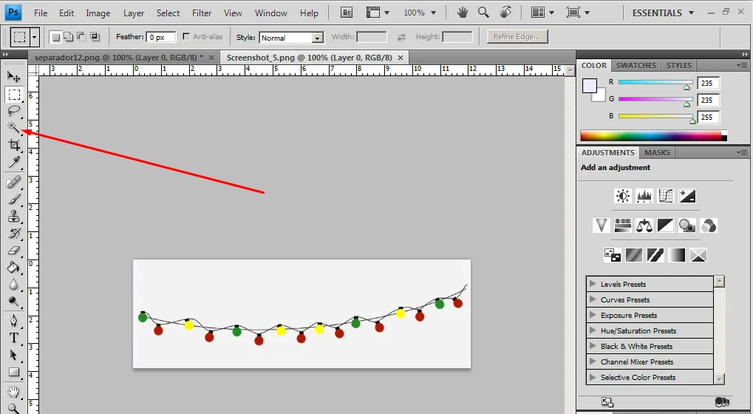Select the Hand tool in the toolbox
The width and height of the screenshot is (753, 414).
click(x=13, y=392)
